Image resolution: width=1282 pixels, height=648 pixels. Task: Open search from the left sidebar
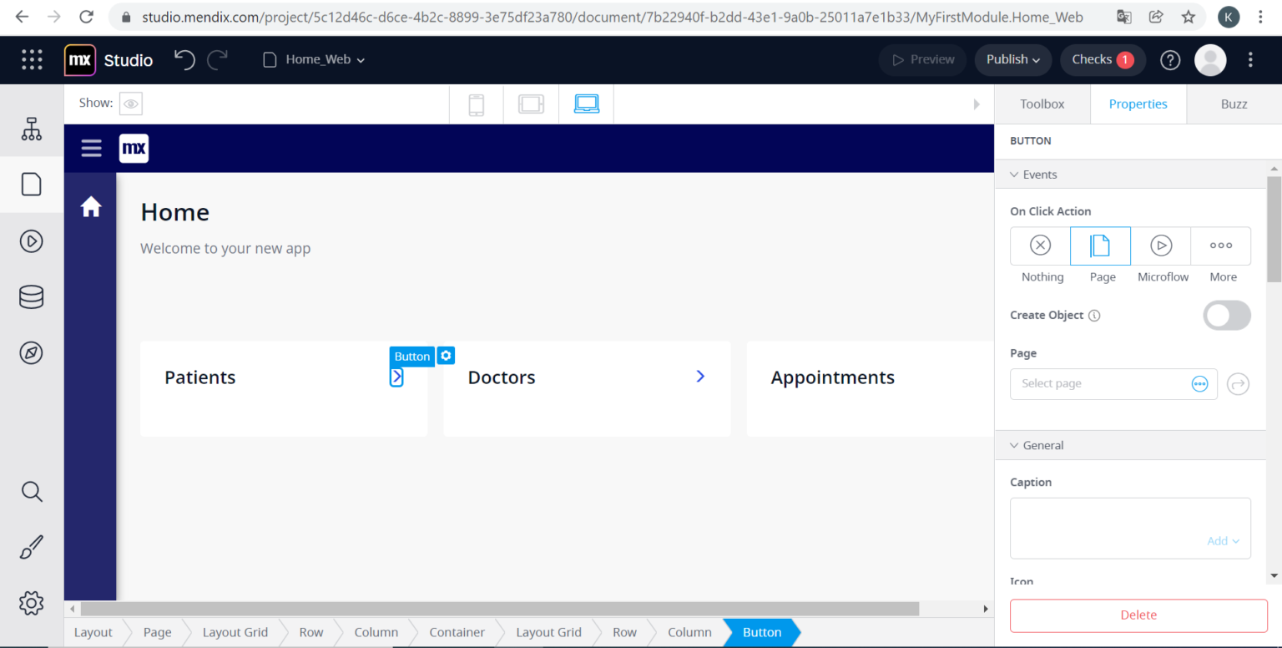(31, 491)
